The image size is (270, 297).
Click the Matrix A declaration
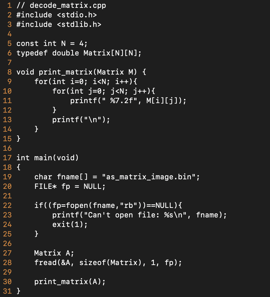coord(54,253)
